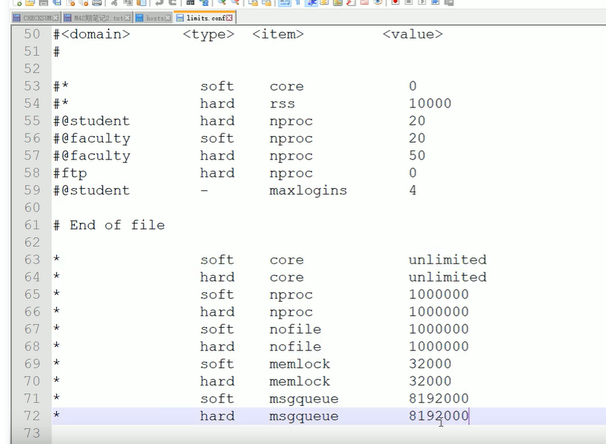Click '1000000' on line 66
The image size is (606, 444).
coord(439,312)
